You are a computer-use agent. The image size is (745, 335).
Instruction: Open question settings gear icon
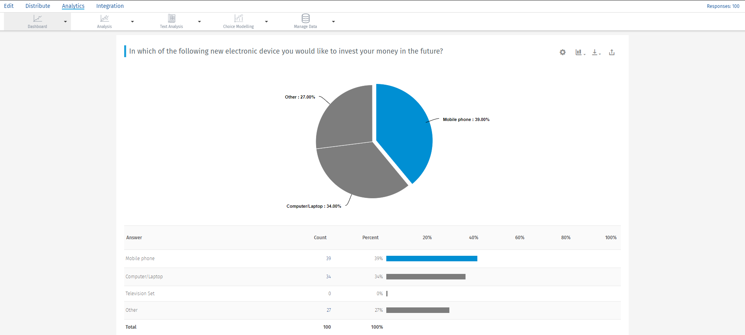(x=562, y=52)
